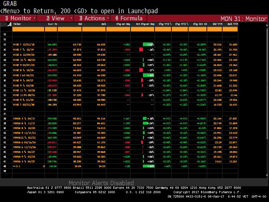Sort by the Curr Px column header
The image size is (269, 202).
[x=53, y=24]
